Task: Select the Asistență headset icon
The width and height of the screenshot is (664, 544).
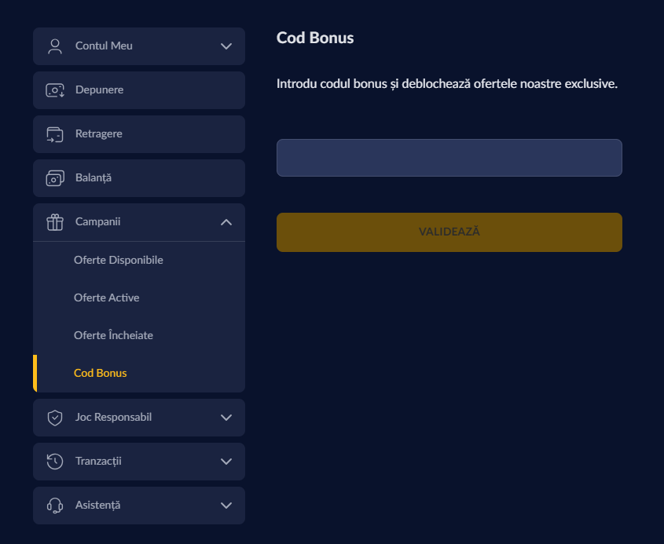Action: click(x=54, y=505)
